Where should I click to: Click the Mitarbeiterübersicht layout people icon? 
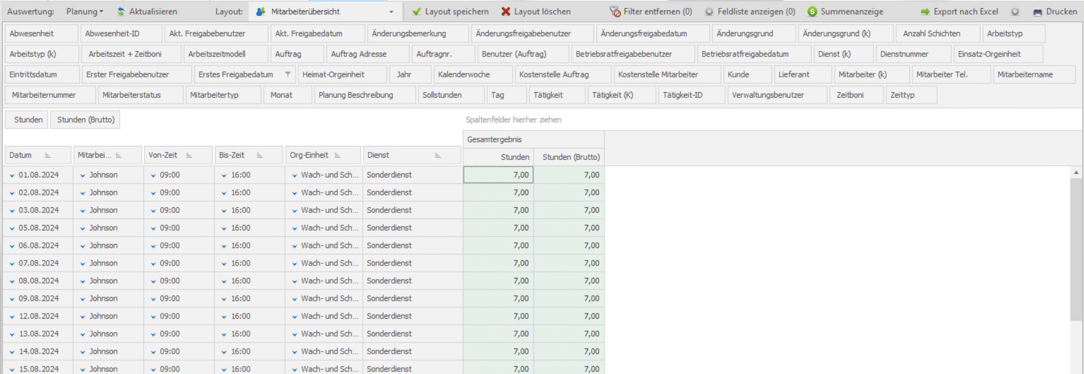tap(261, 11)
